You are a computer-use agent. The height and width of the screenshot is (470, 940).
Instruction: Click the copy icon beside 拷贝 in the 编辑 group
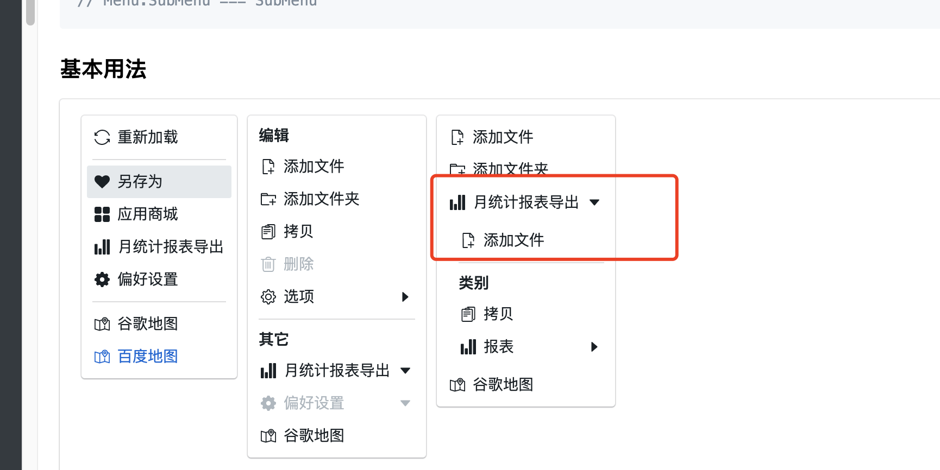tap(268, 232)
